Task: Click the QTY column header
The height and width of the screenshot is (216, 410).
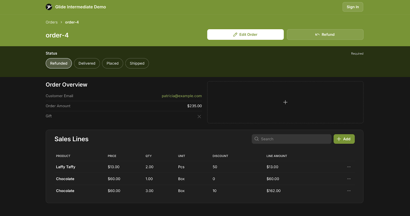Action: (149, 156)
